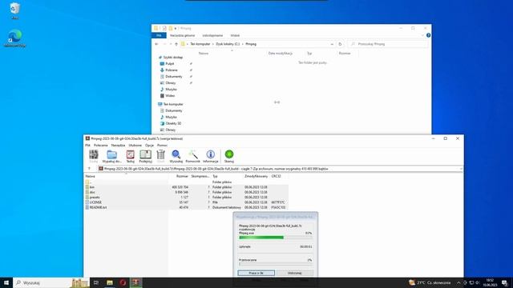Go up one level arrow in WinRAR
513x288 pixels.
pos(89,169)
